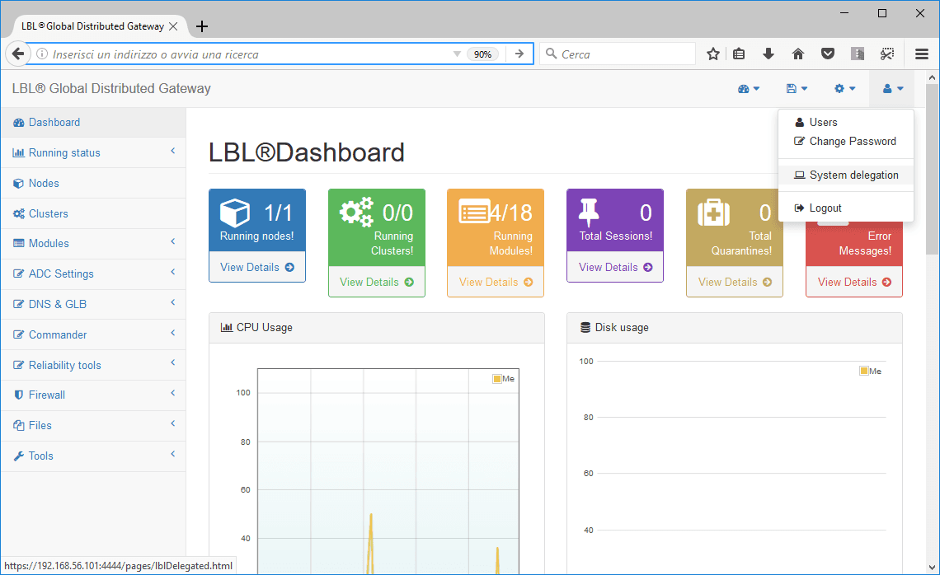Image resolution: width=940 pixels, height=575 pixels.
Task: Click the CPU Usage chart legend swatch
Action: point(497,379)
